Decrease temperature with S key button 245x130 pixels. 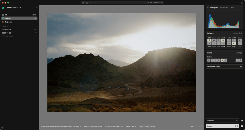[x=214, y=44]
